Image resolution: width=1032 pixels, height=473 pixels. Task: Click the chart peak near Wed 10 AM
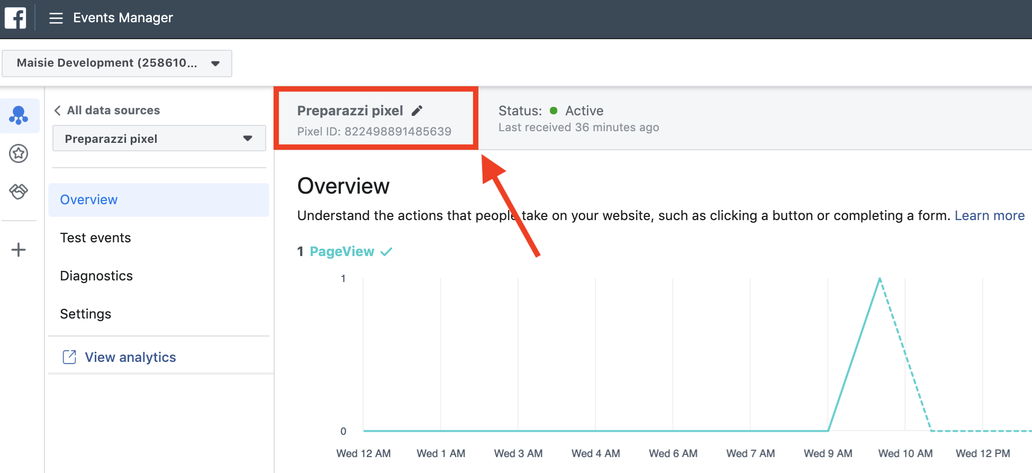(x=880, y=279)
